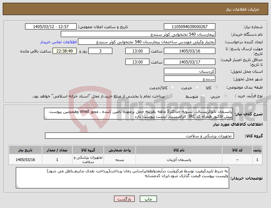Select the متوسط purchase type radio

pos(203,96)
